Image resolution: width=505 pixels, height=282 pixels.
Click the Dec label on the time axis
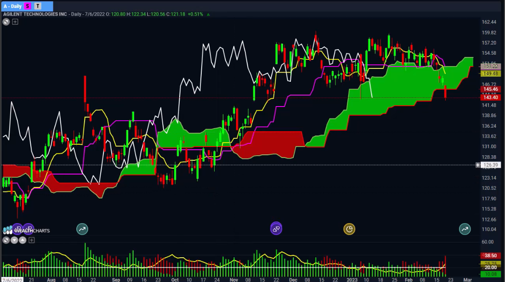(x=293, y=280)
